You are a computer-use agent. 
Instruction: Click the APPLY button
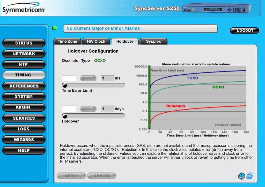(71, 176)
